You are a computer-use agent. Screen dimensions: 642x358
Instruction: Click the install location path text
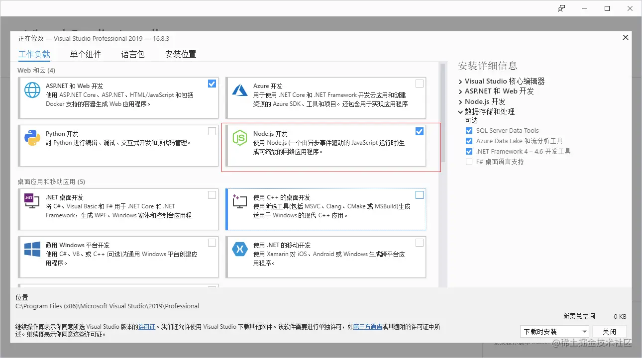click(107, 306)
